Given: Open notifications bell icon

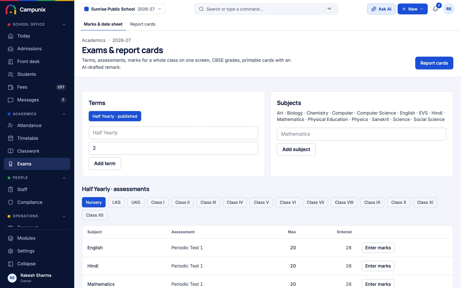Looking at the screenshot, I should (435, 9).
